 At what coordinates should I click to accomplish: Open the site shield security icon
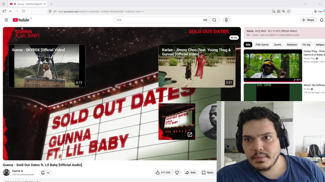point(50,11)
